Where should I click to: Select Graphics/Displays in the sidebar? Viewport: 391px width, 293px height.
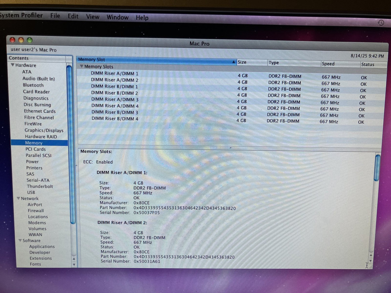point(44,130)
